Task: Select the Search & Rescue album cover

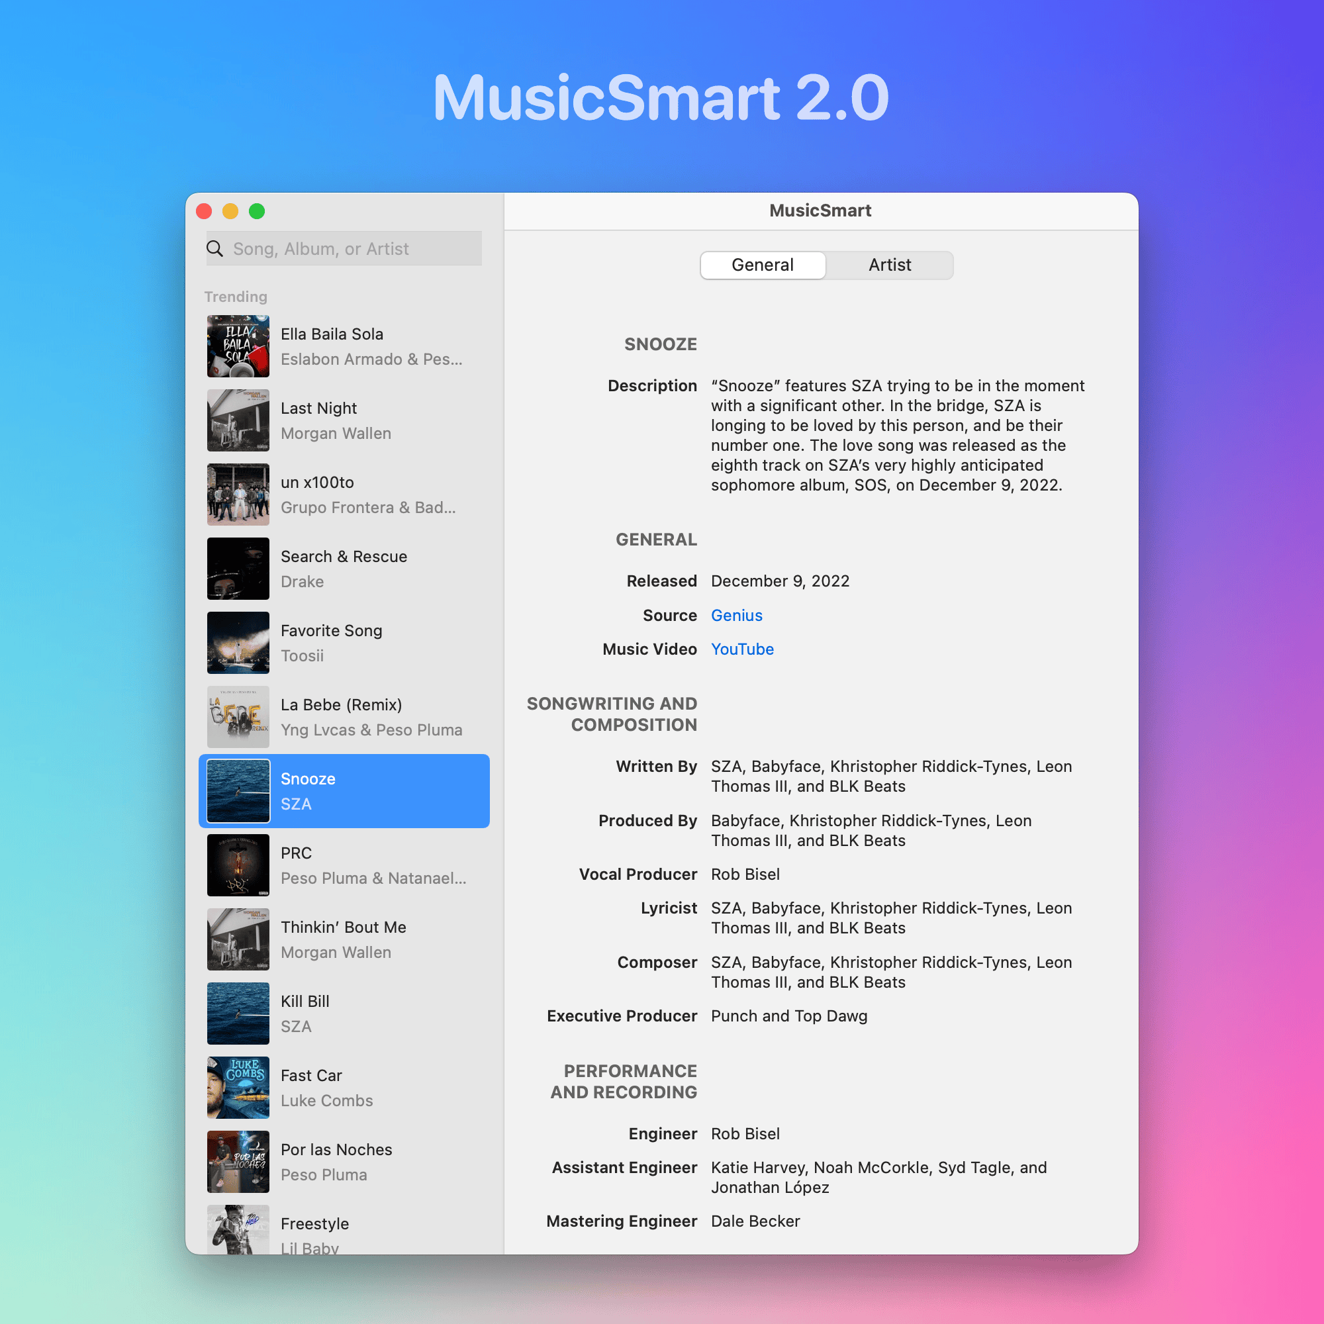Action: [x=238, y=569]
